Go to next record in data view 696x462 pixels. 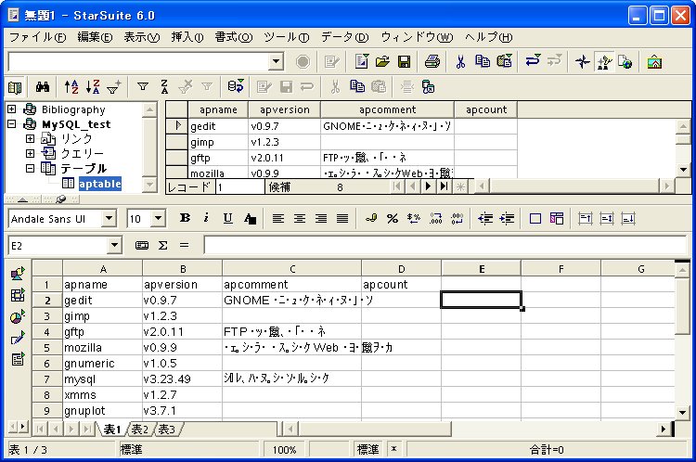(x=428, y=186)
